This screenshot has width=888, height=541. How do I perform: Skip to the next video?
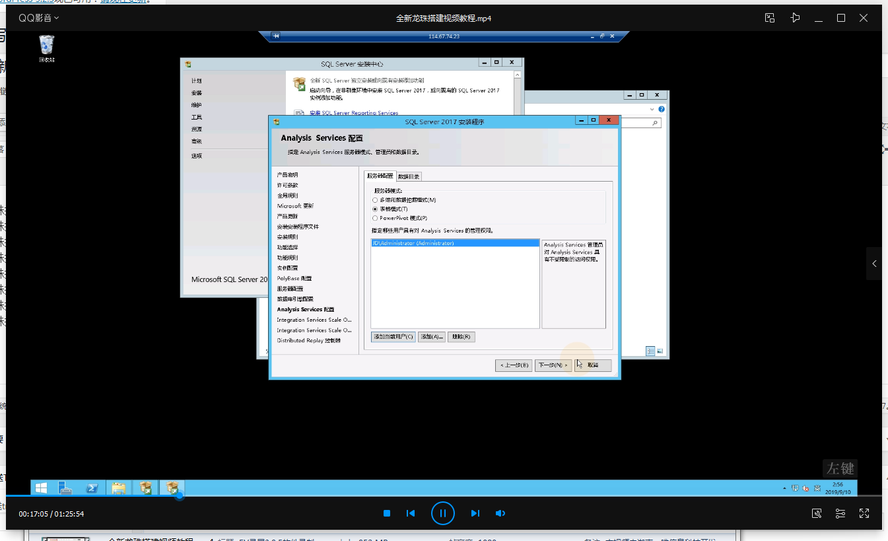tap(475, 513)
